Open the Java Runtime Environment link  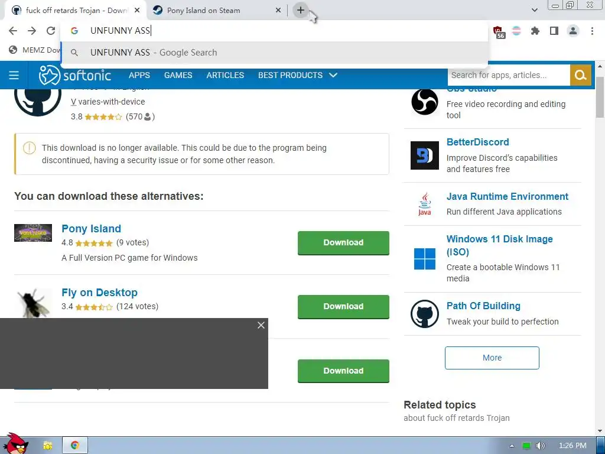[508, 196]
